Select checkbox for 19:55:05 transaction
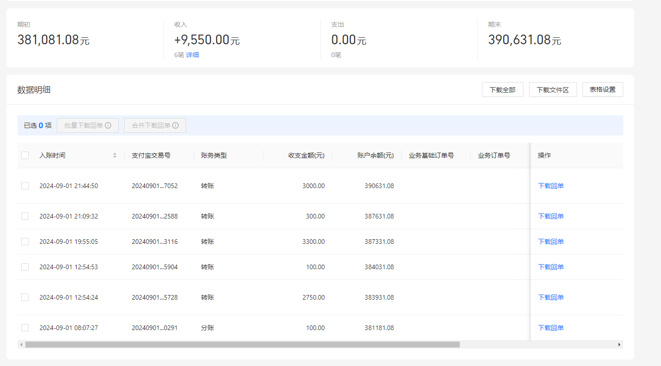Viewport: 661px width, 366px height. 25,242
